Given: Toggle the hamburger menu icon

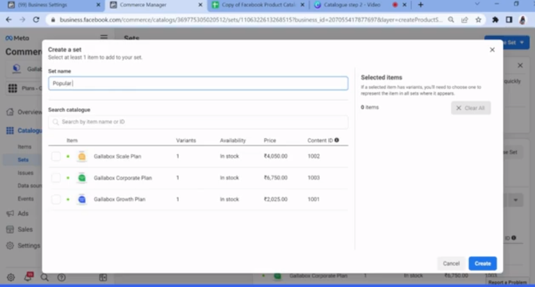Looking at the screenshot, I should (x=104, y=37).
